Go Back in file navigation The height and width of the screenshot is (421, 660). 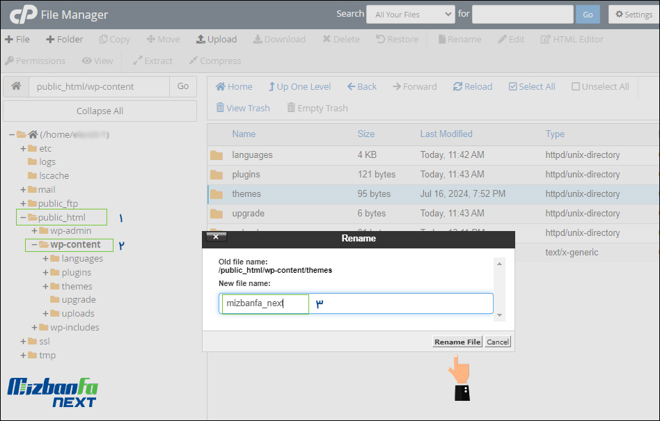click(x=362, y=87)
